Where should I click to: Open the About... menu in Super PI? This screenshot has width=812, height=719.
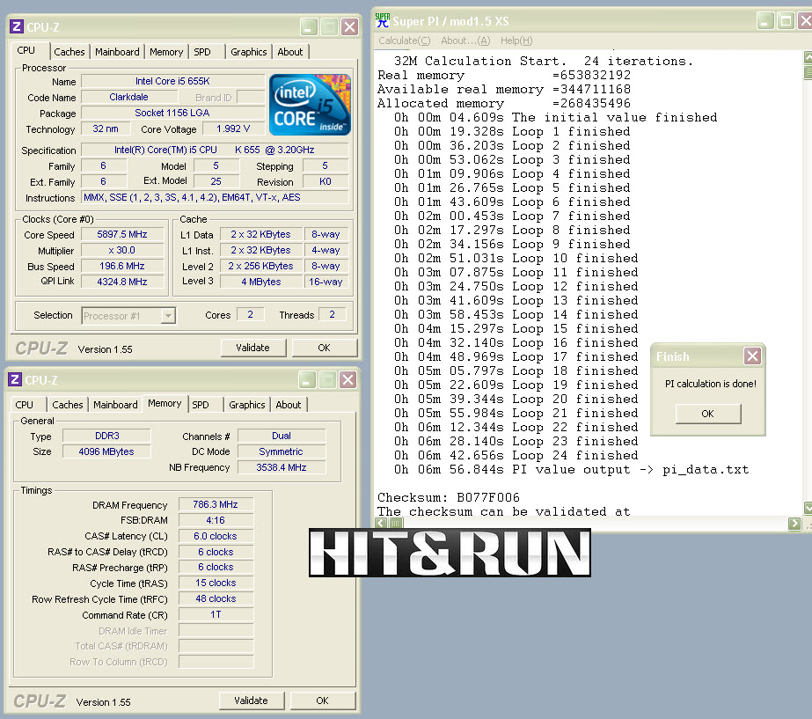465,40
